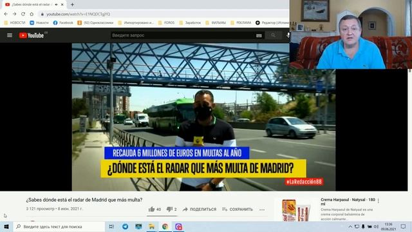Go back with the browser back arrow

pos(6,14)
